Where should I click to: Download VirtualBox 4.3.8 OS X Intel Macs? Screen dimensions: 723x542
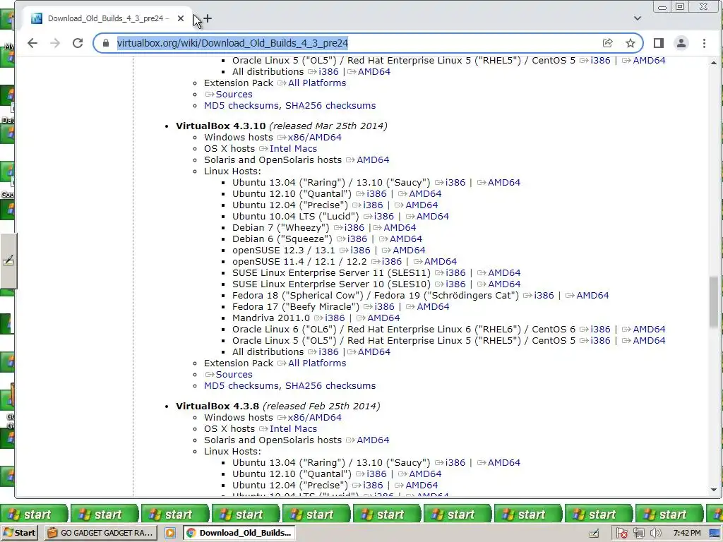293,429
